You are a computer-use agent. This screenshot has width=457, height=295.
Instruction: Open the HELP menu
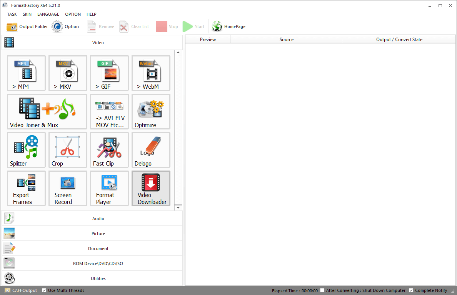[91, 14]
